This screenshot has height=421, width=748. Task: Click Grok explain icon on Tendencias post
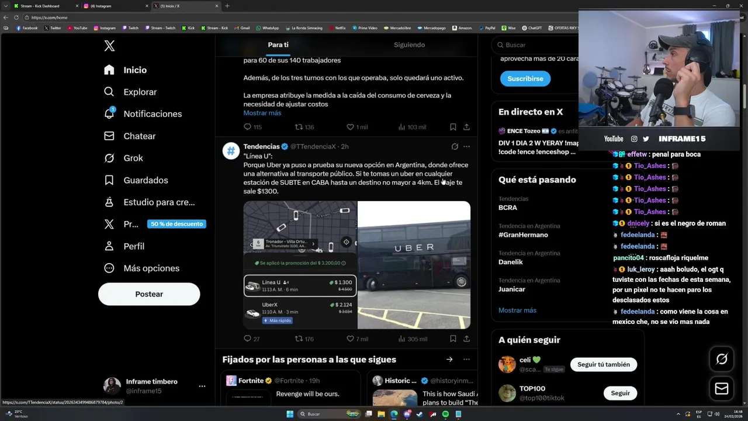point(455,147)
